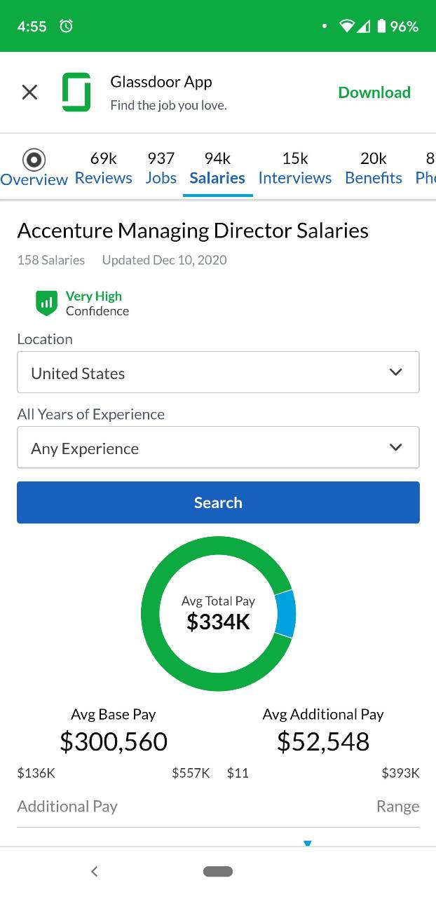Image resolution: width=436 pixels, height=897 pixels.
Task: Open the United States location dropdown
Action: coord(218,372)
